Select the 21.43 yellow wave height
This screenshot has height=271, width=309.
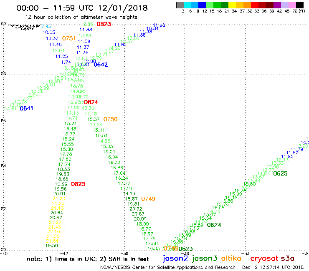pyautogui.click(x=54, y=227)
